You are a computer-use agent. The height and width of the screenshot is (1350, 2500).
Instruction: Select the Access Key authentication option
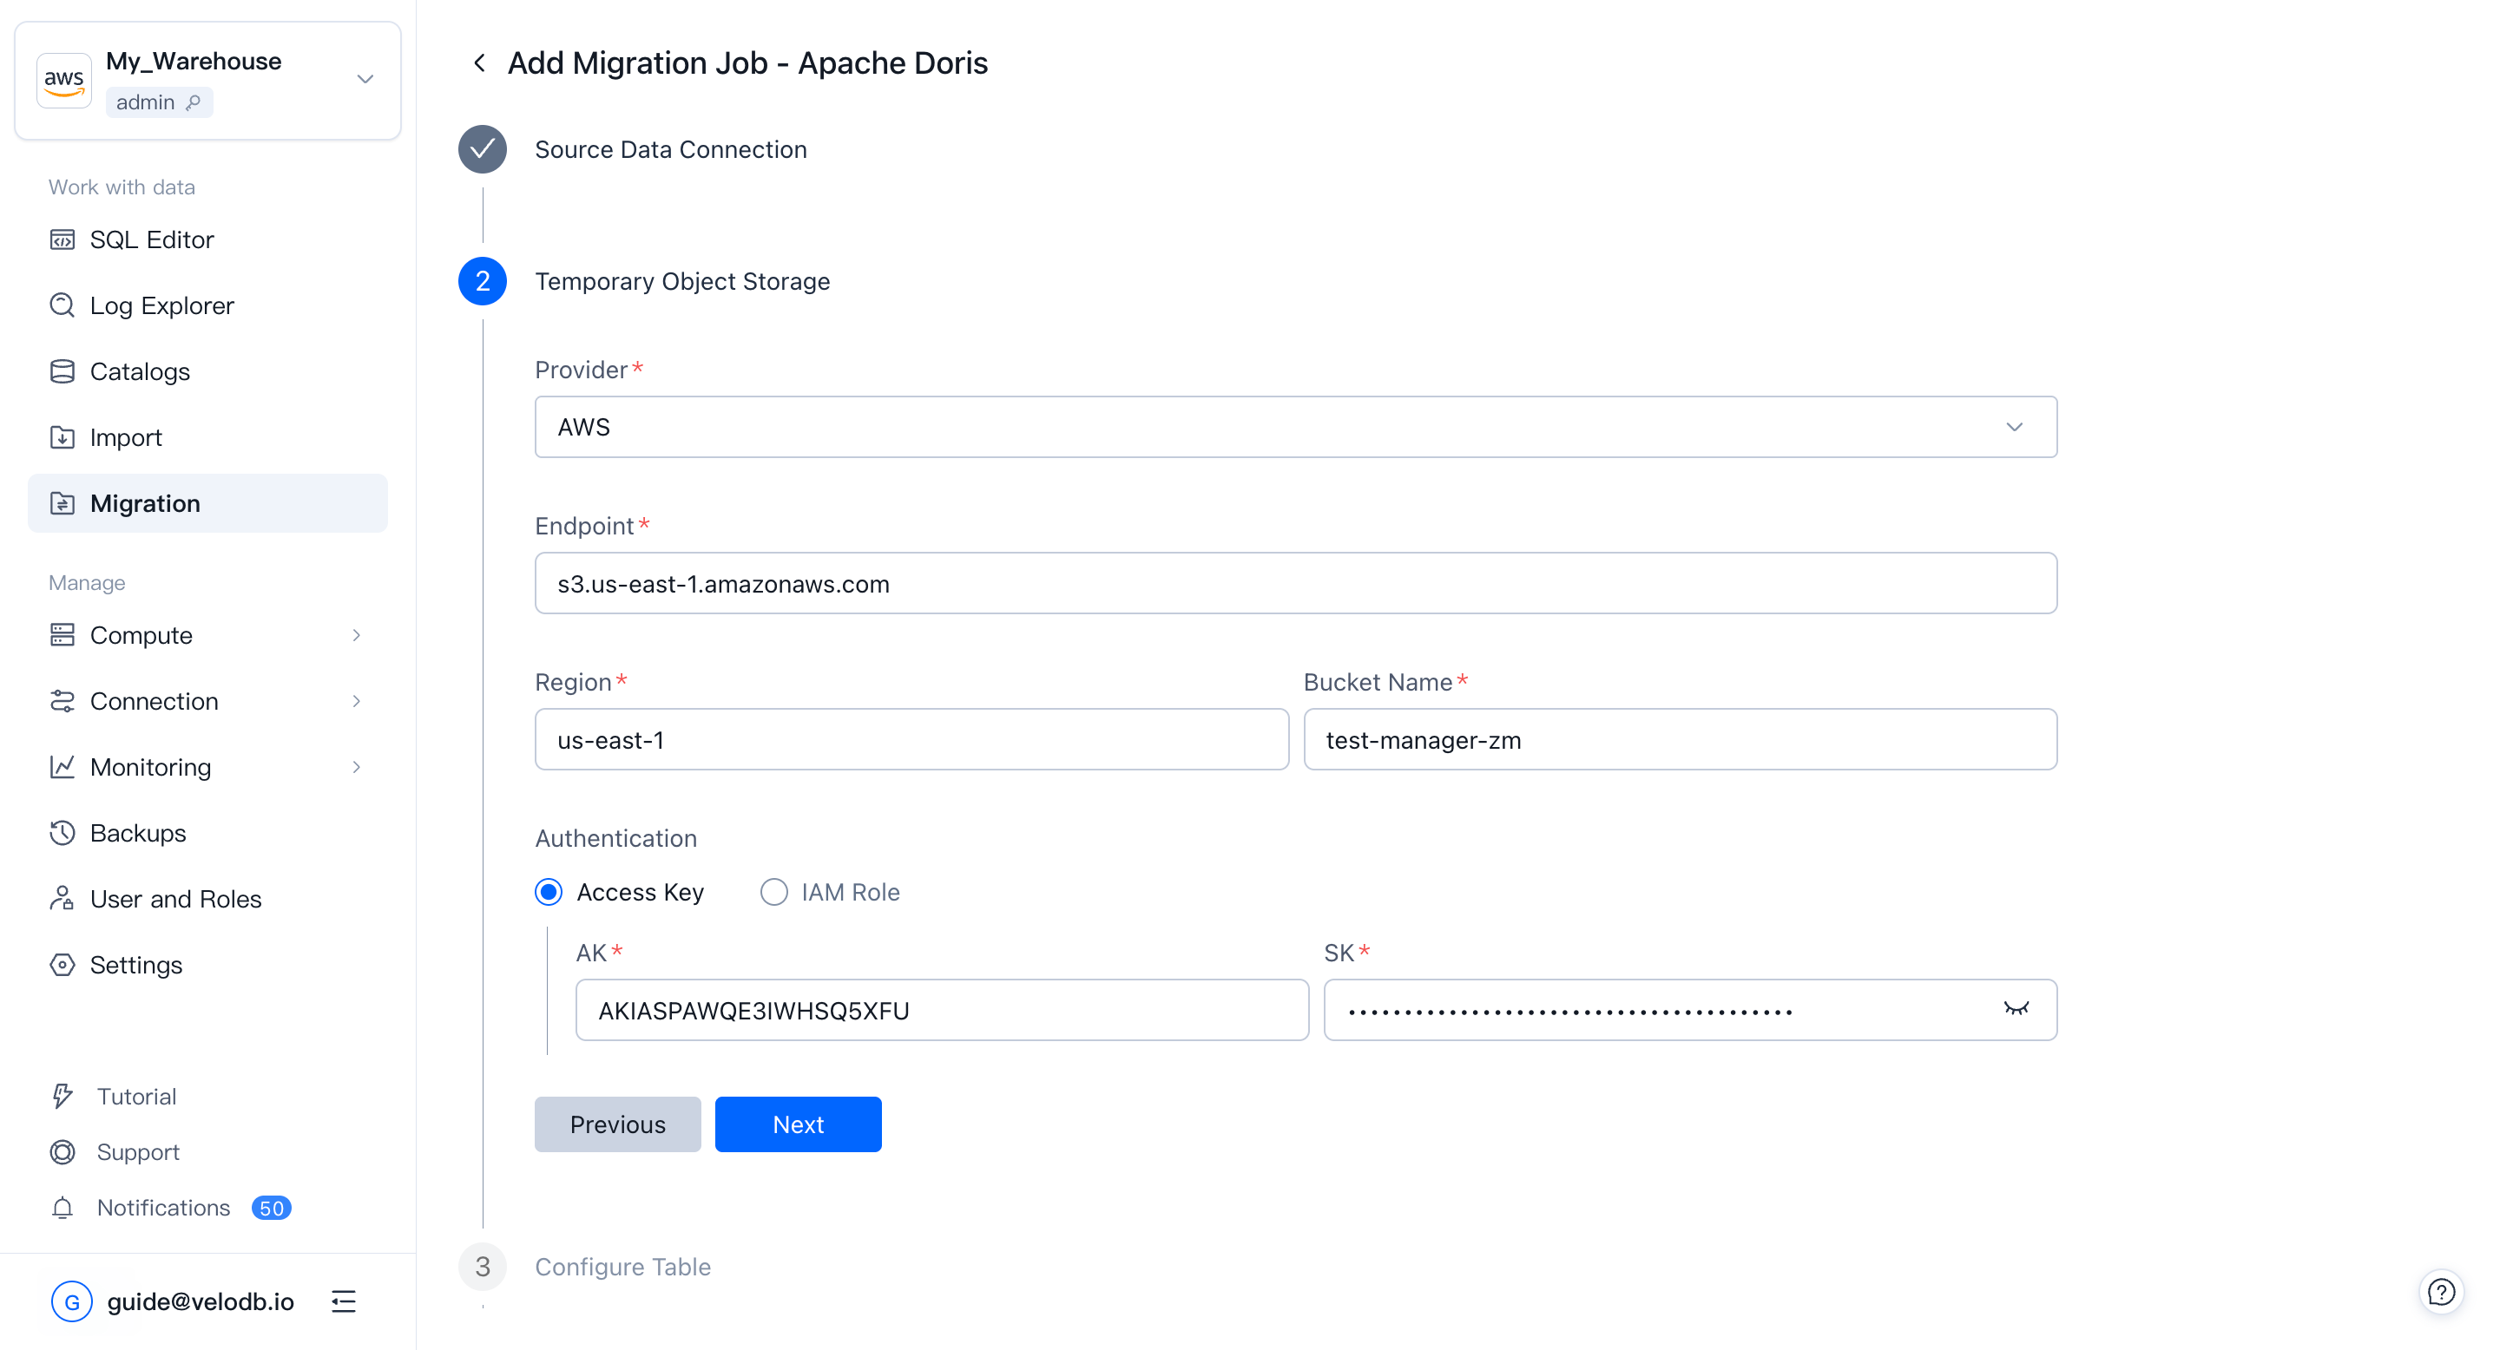pyautogui.click(x=549, y=891)
